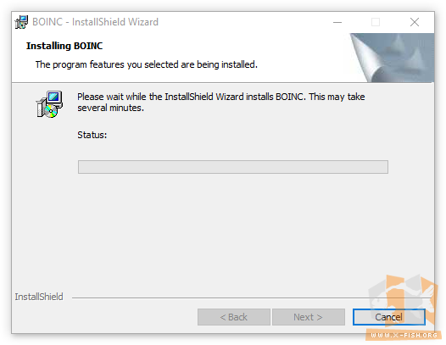The image size is (446, 345).
Task: Click the program features being installed subtitle
Action: 147,65
